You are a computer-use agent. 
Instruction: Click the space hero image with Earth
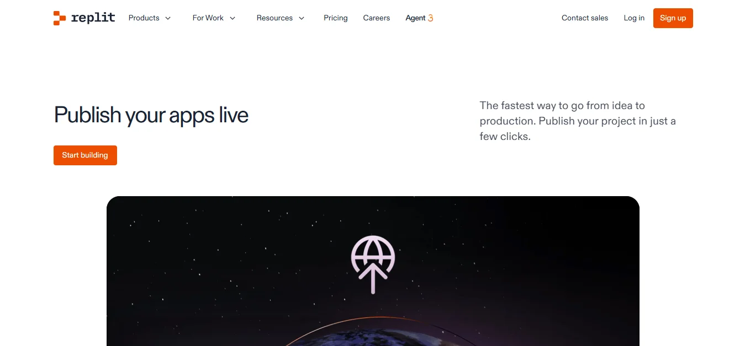373,271
